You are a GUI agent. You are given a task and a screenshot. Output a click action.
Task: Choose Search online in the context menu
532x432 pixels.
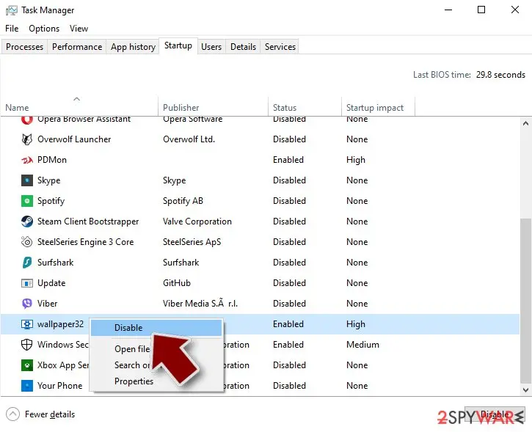132,365
